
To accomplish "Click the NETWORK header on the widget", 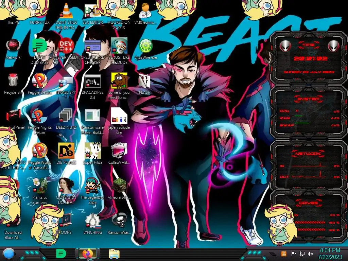I will pyautogui.click(x=309, y=153).
